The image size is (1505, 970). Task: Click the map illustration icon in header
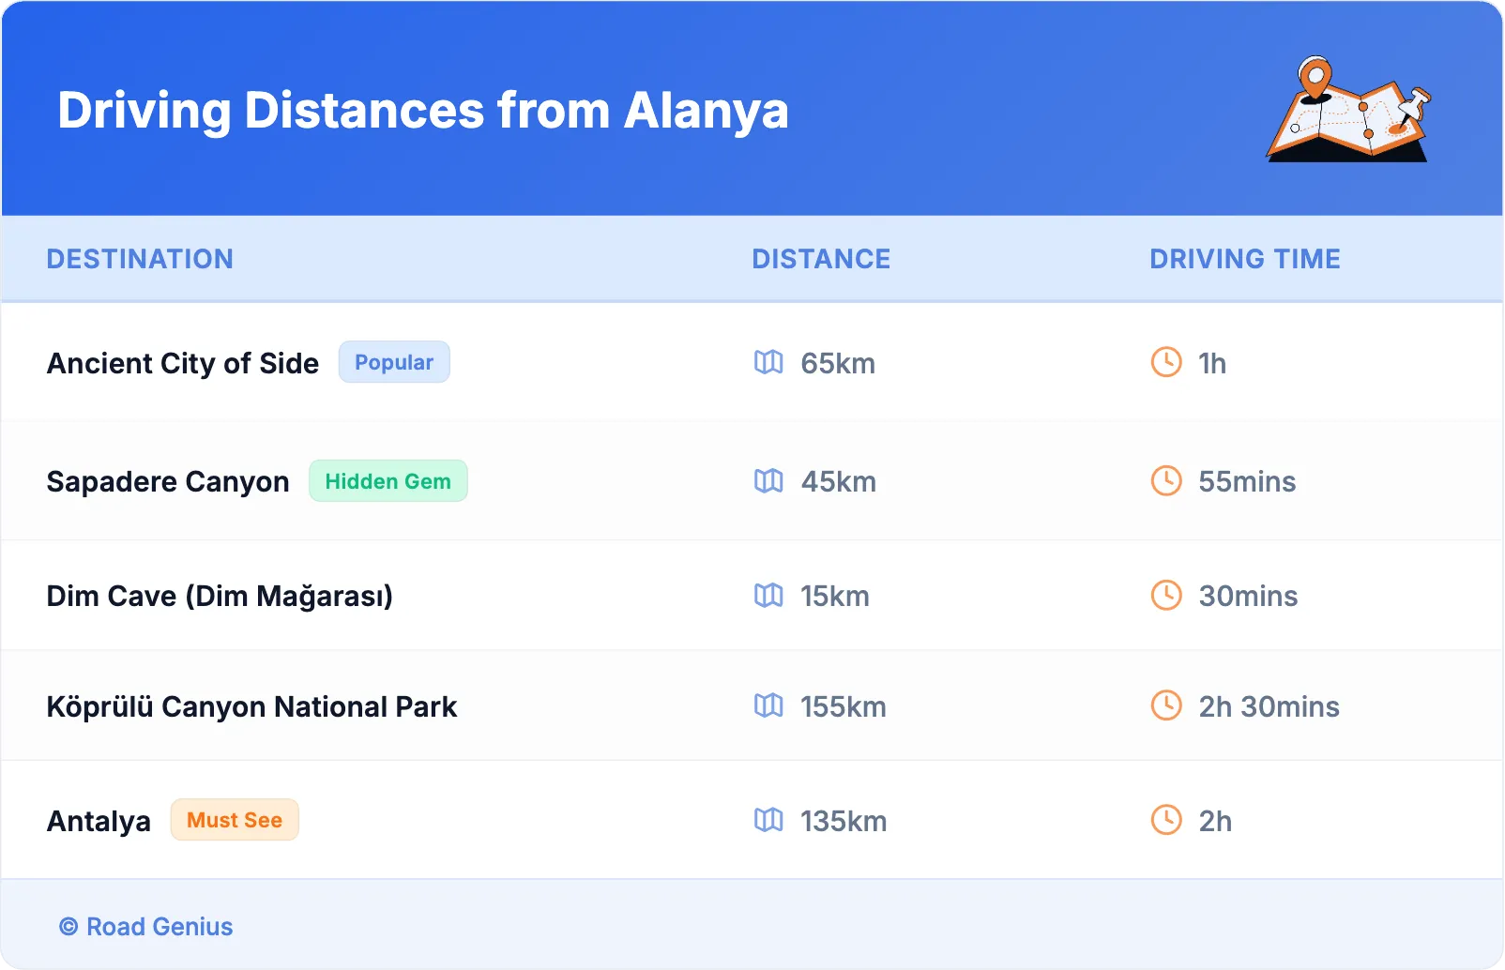(1349, 109)
